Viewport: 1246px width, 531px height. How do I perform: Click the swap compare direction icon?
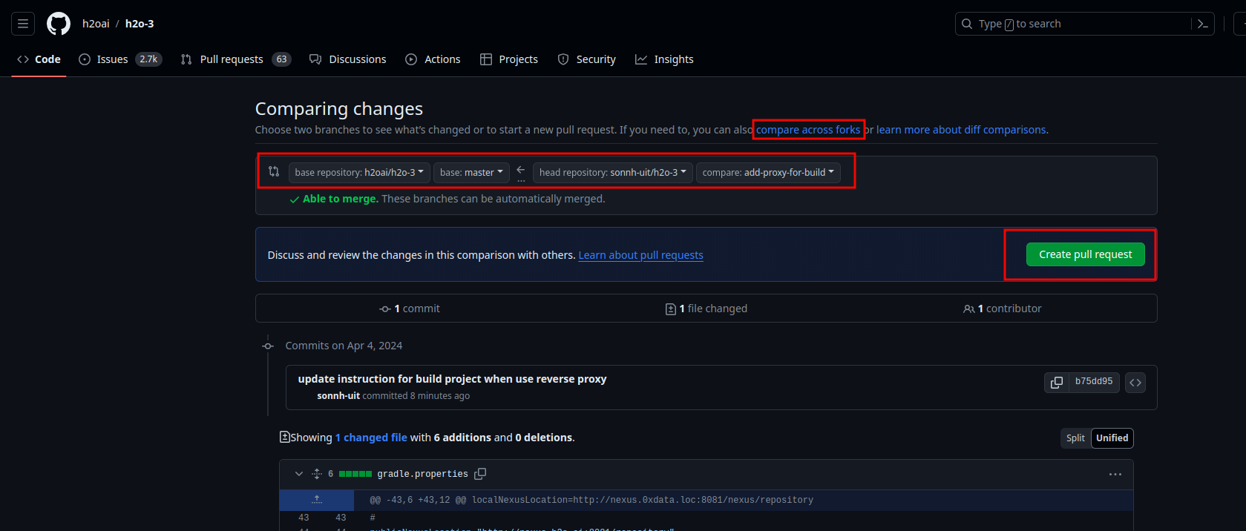[x=274, y=171]
